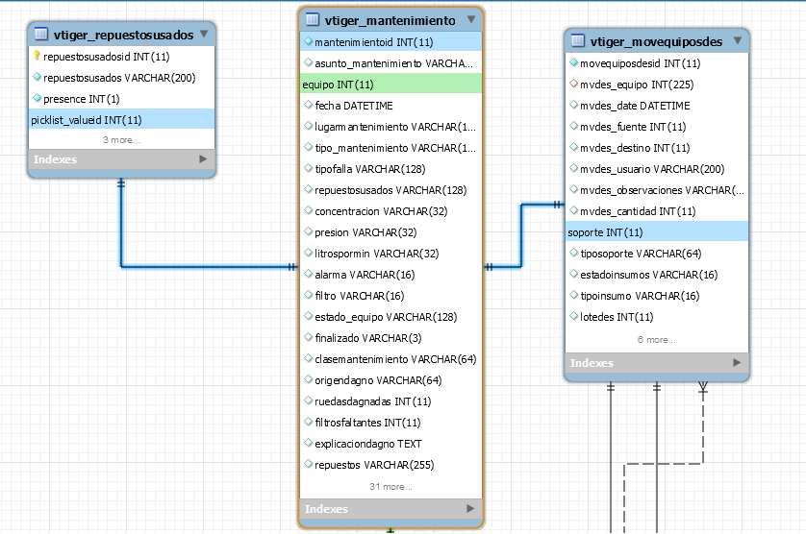This screenshot has width=806, height=534.
Task: Select the mvdes_usuario VARCHAR(200) column
Action: pyautogui.click(x=656, y=169)
